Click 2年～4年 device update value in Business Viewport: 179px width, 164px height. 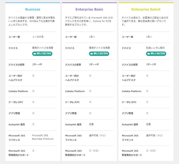pyautogui.click(x=37, y=64)
